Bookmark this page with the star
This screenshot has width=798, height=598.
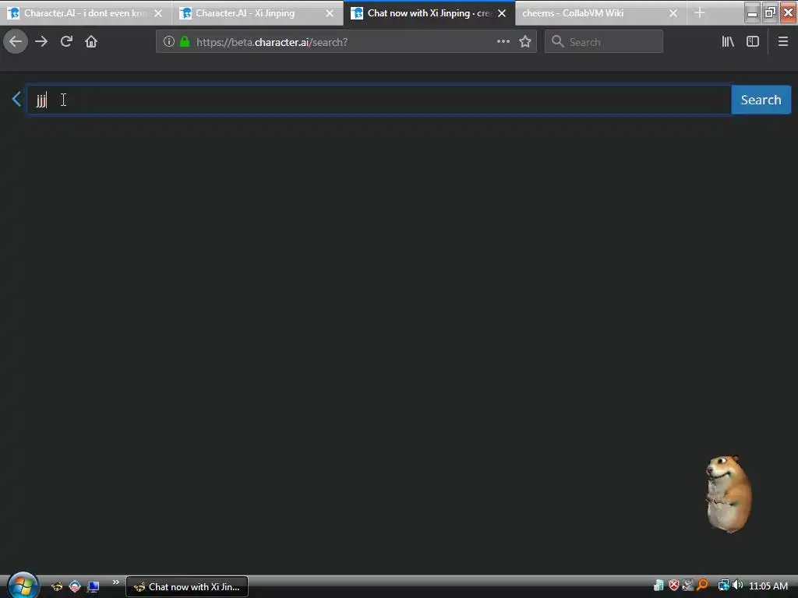pos(525,42)
